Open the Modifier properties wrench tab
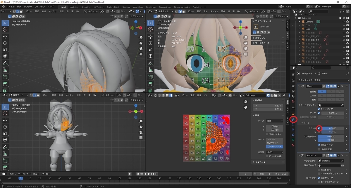Screen dimensions: 351x188 tap(293, 119)
